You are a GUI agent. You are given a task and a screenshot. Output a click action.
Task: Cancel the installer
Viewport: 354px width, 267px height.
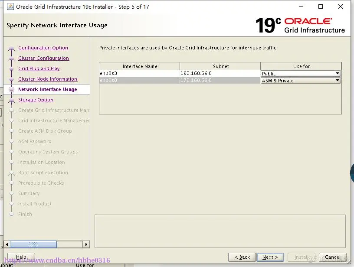click(333, 257)
